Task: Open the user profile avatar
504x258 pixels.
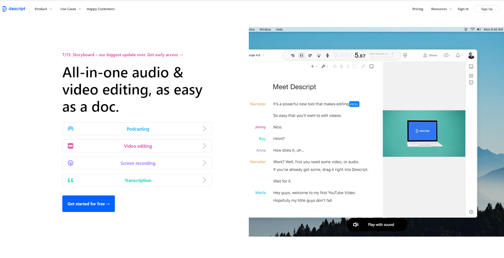Action: tap(471, 56)
